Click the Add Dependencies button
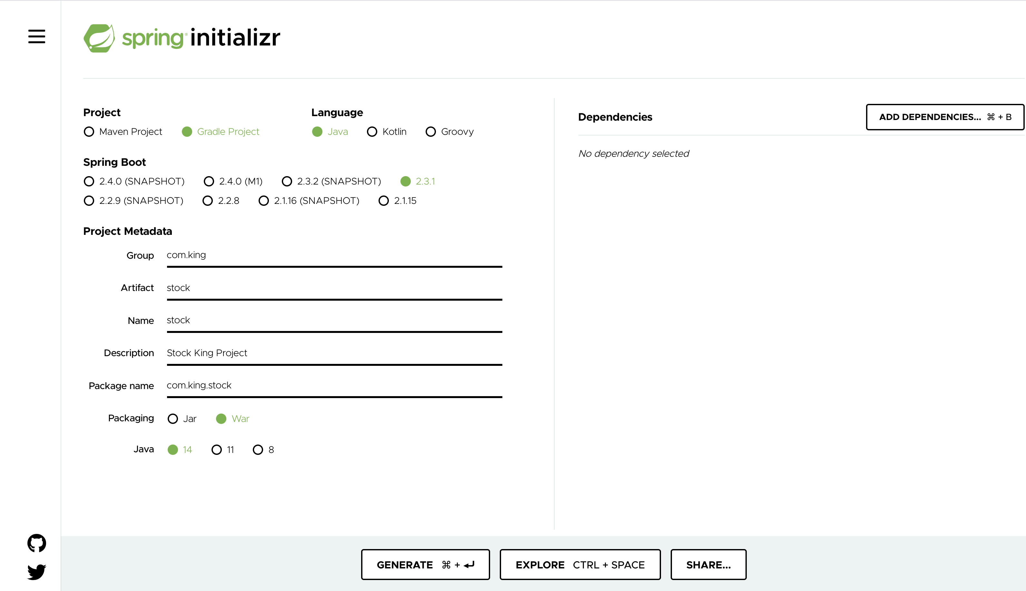This screenshot has width=1026, height=591. click(944, 117)
